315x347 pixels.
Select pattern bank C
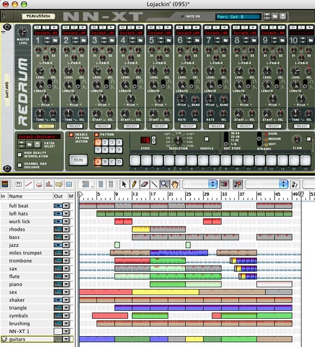112,162
